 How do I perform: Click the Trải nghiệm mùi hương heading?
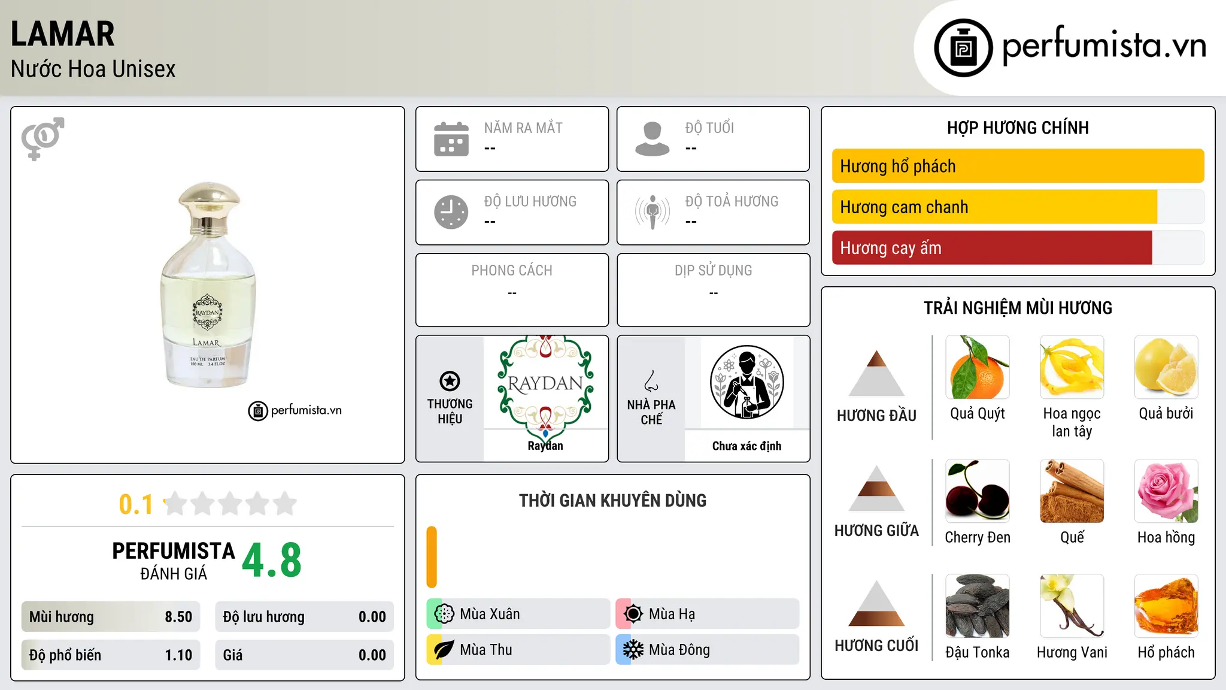(1018, 308)
